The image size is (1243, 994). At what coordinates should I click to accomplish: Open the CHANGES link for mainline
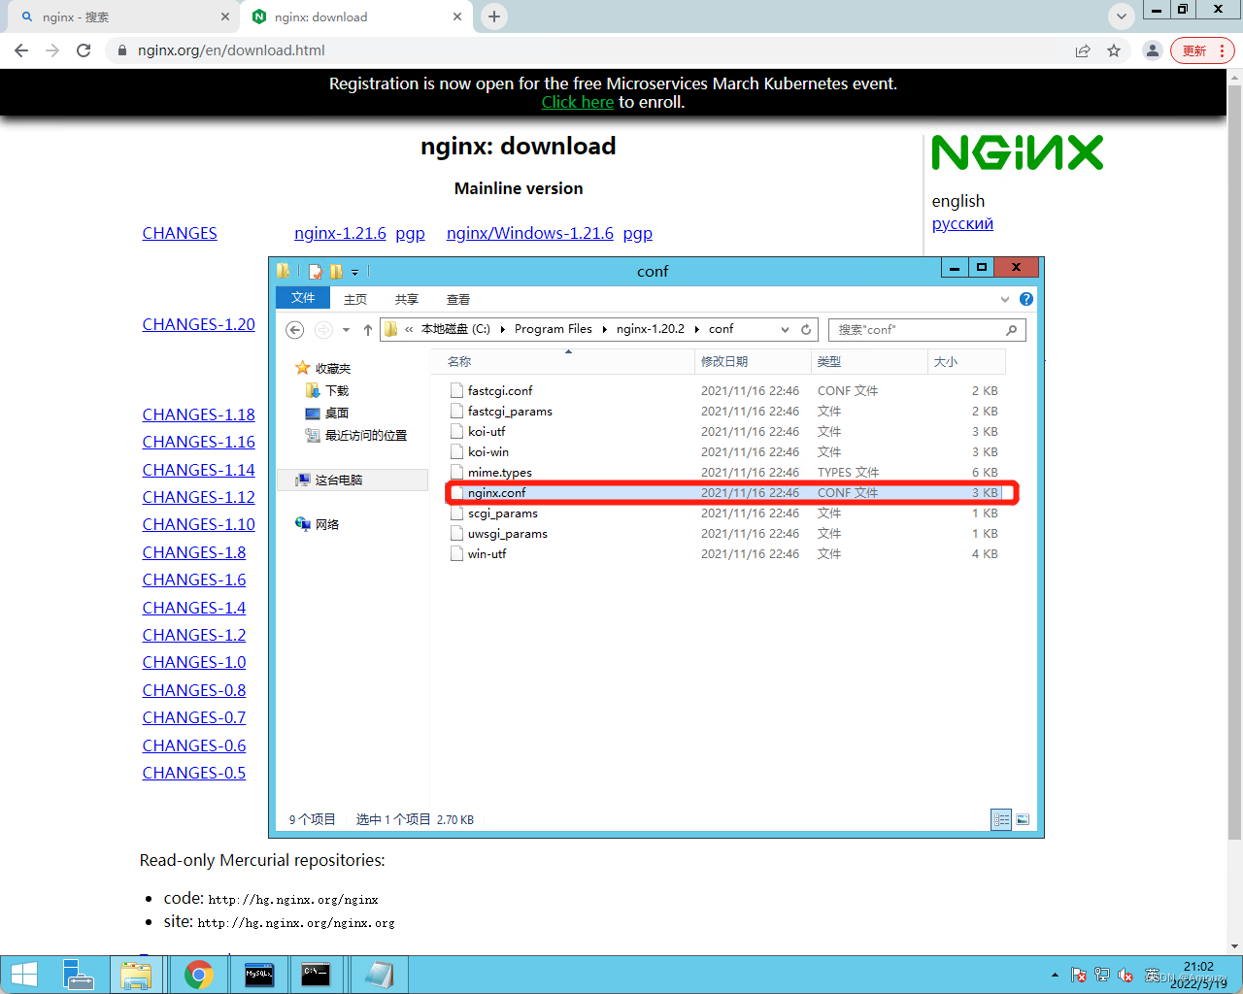click(180, 233)
